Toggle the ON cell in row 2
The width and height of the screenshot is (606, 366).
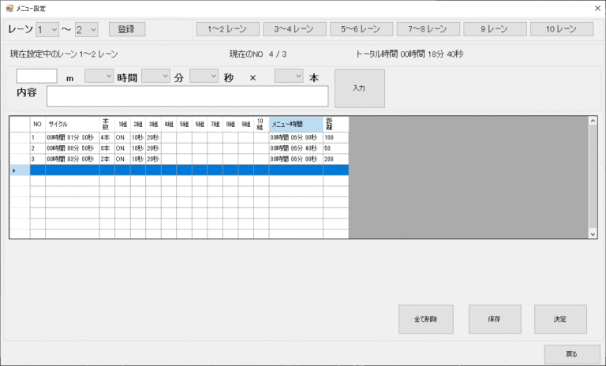click(x=122, y=148)
